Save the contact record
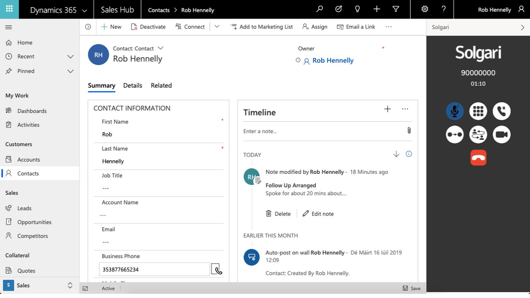530x298 pixels. coord(412,288)
